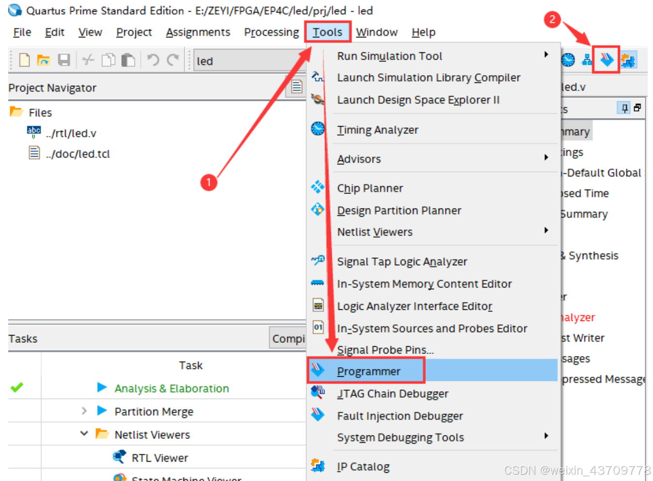
Task: Open the Assignments menu
Action: click(x=198, y=32)
